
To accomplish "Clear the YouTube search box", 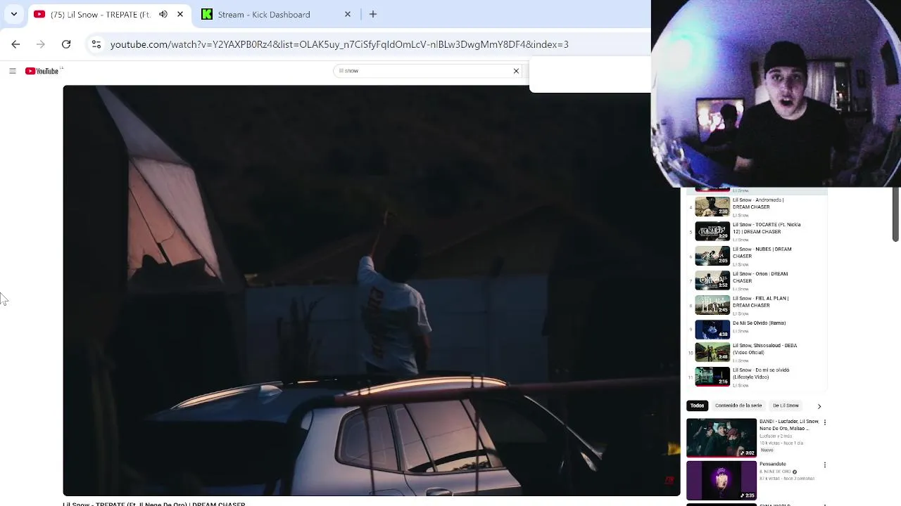I will point(516,71).
